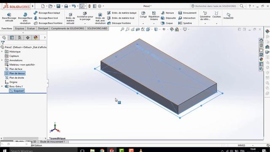Screen dimensions: 270x152
Task: Expand the Historique tree node
Action: click(x=2, y=52)
